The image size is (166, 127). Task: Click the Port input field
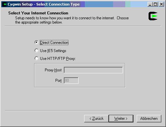(71, 81)
